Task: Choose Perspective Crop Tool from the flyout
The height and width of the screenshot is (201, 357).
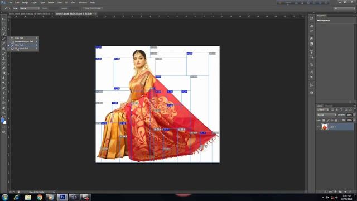Action: [x=24, y=41]
